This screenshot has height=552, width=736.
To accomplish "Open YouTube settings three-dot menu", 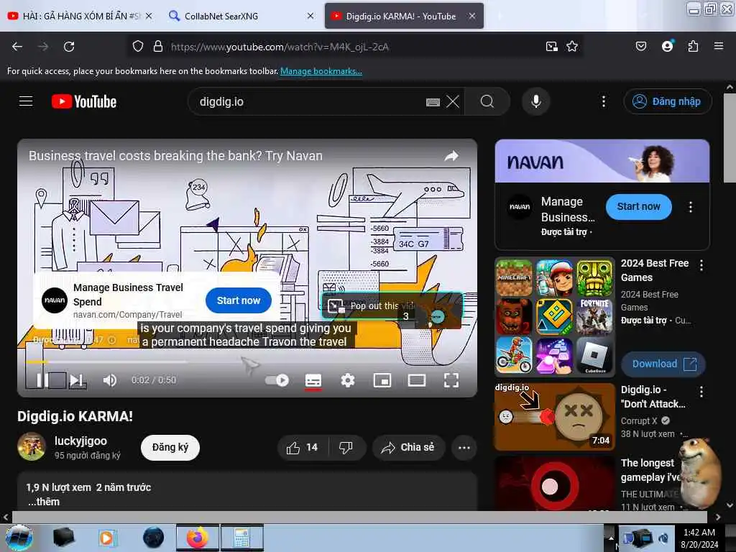I will [604, 101].
